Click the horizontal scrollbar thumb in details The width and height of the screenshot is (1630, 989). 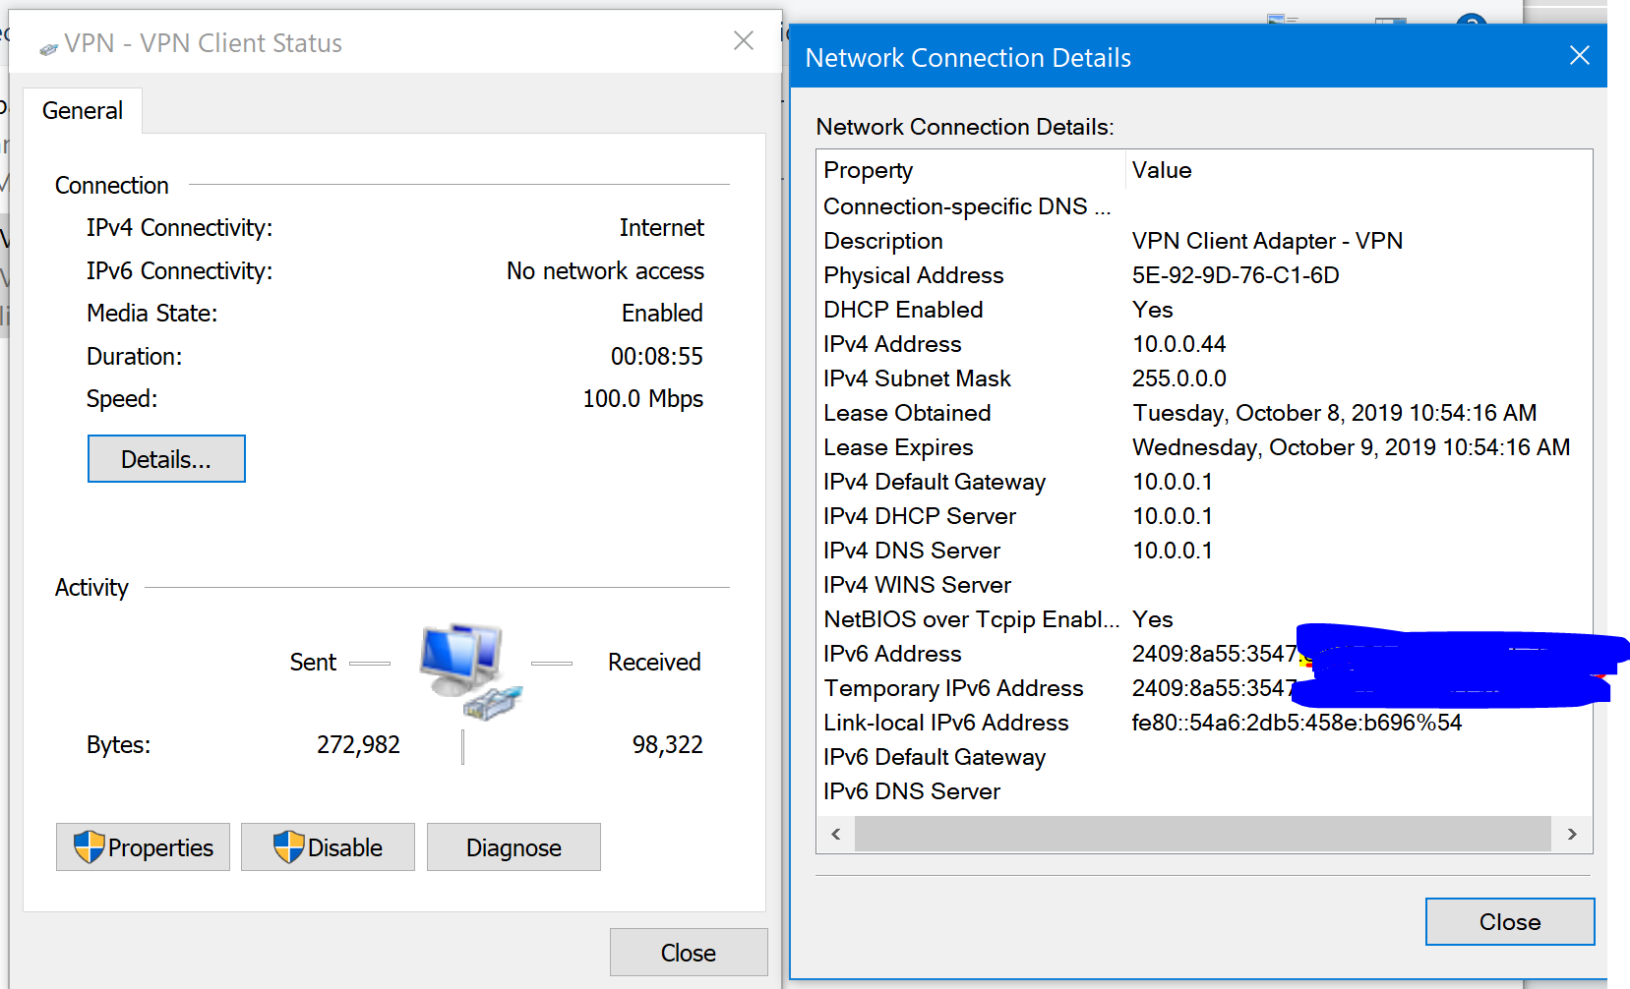coord(1202,834)
